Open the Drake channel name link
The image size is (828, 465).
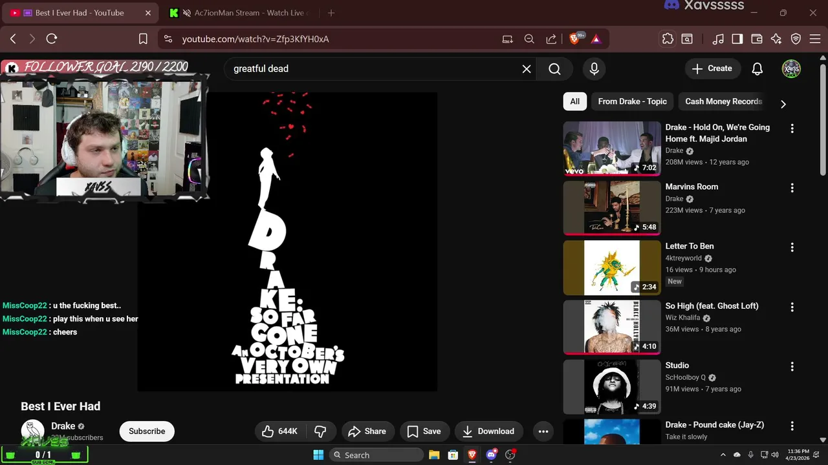point(63,426)
